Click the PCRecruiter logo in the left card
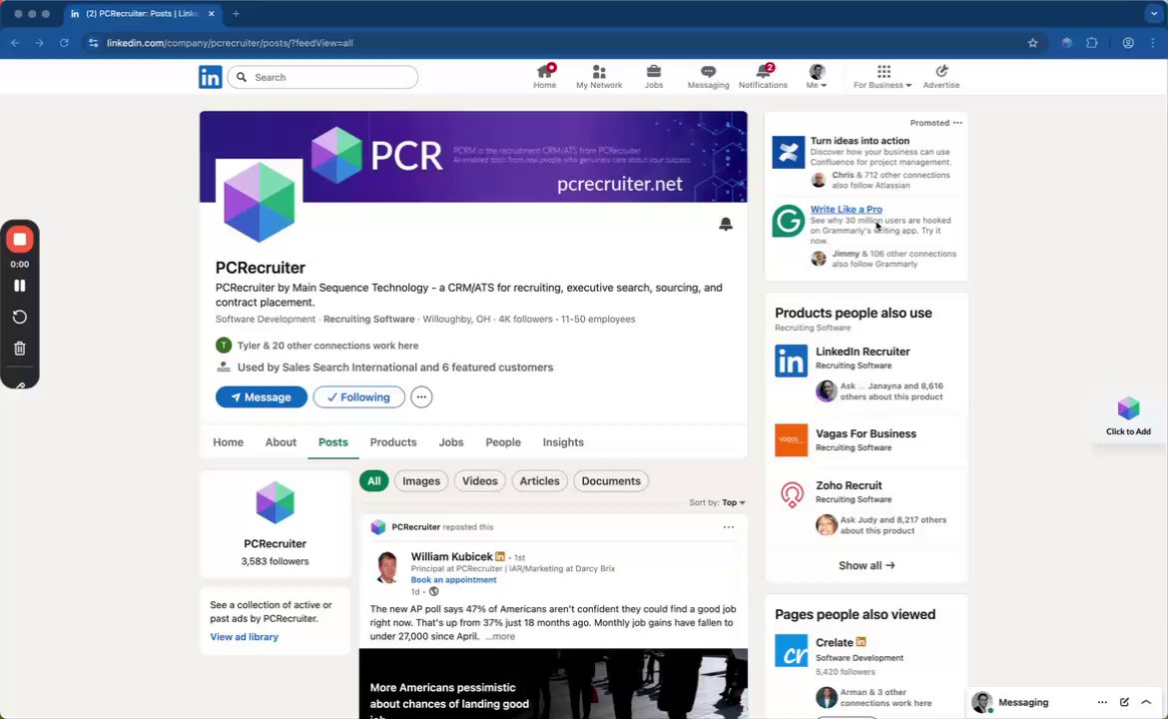The width and height of the screenshot is (1168, 719). click(x=275, y=502)
